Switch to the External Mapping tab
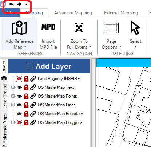151x147 pixels. coord(121,13)
